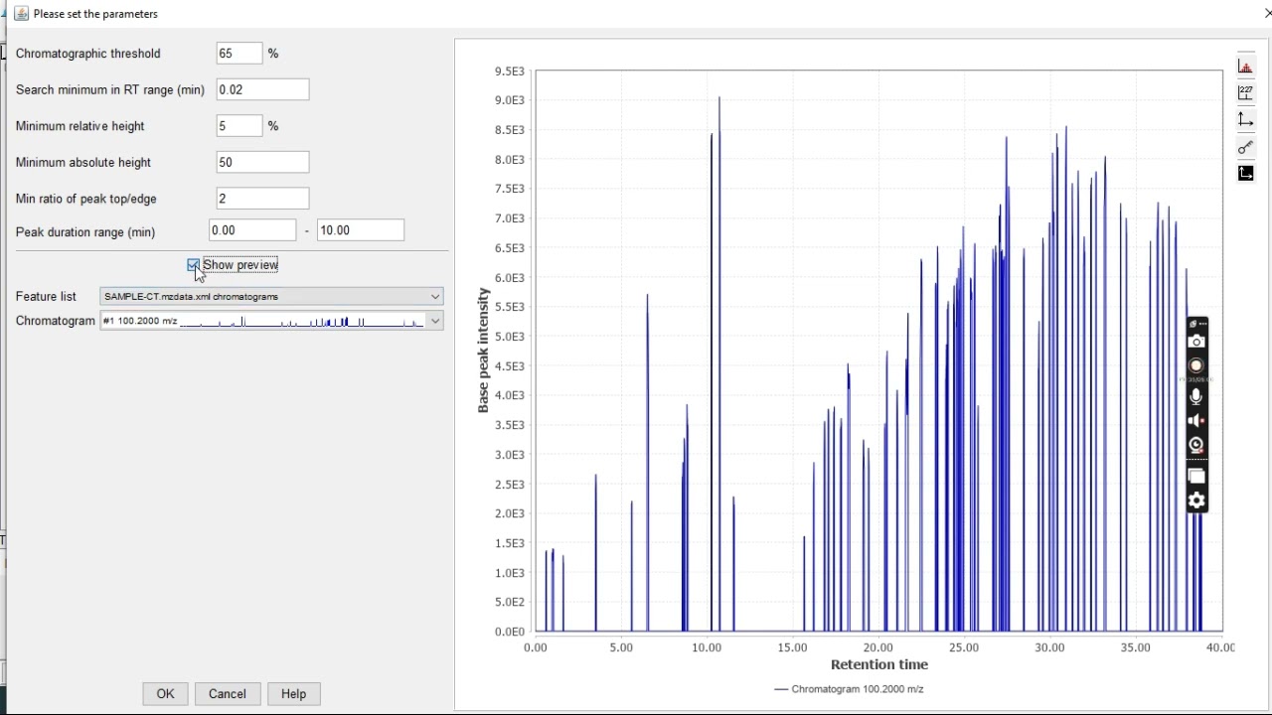This screenshot has width=1272, height=715.
Task: Toggle the chart legend key icon
Action: [x=1245, y=147]
